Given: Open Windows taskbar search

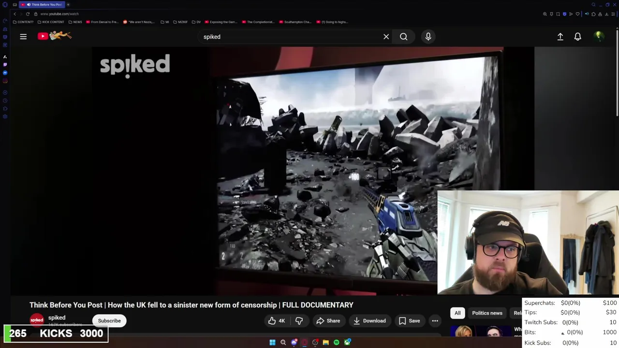Looking at the screenshot, I should coord(283,342).
